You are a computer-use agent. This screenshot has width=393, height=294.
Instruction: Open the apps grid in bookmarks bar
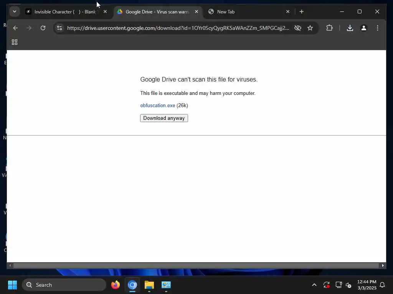(15, 42)
